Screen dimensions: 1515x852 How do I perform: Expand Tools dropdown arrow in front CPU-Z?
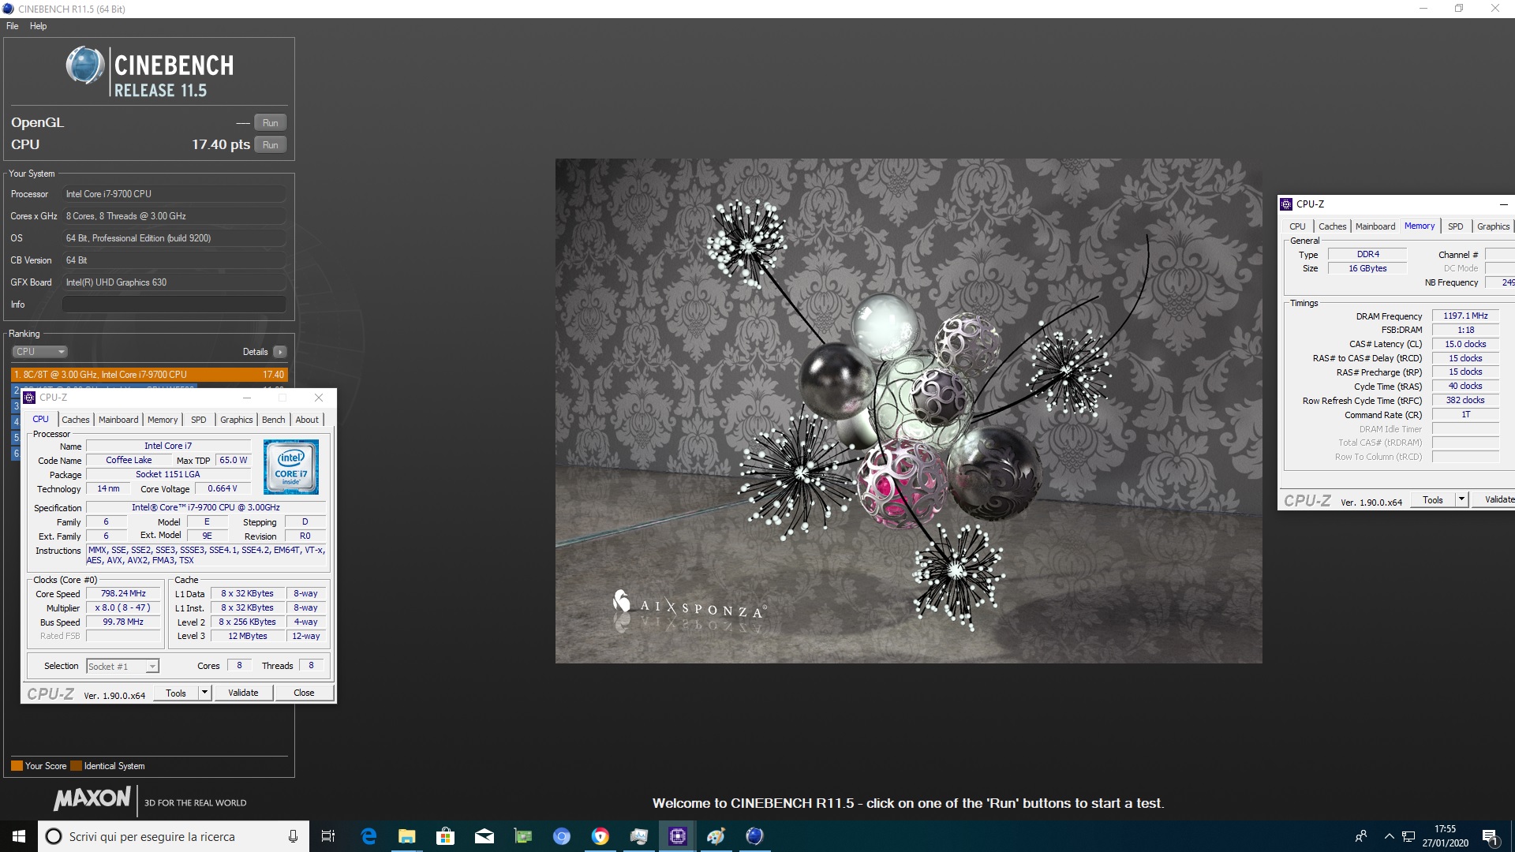[204, 693]
